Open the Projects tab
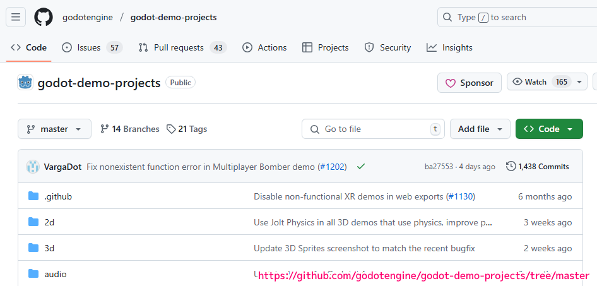 (x=326, y=47)
